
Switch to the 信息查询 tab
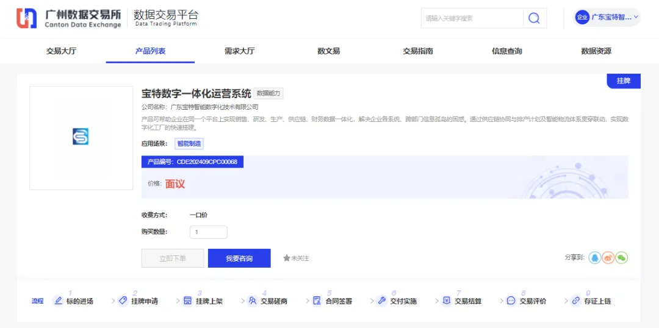507,51
